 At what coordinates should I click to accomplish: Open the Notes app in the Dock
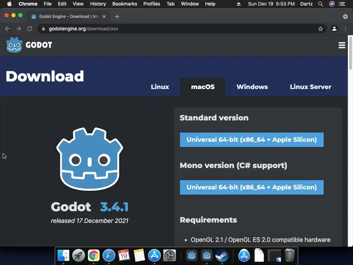[x=139, y=255]
